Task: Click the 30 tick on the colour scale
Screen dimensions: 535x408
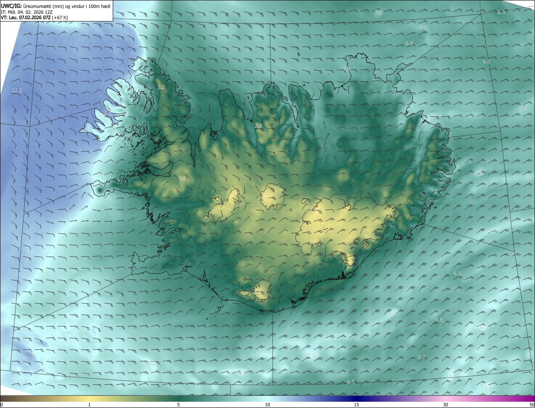Action: pyautogui.click(x=446, y=405)
